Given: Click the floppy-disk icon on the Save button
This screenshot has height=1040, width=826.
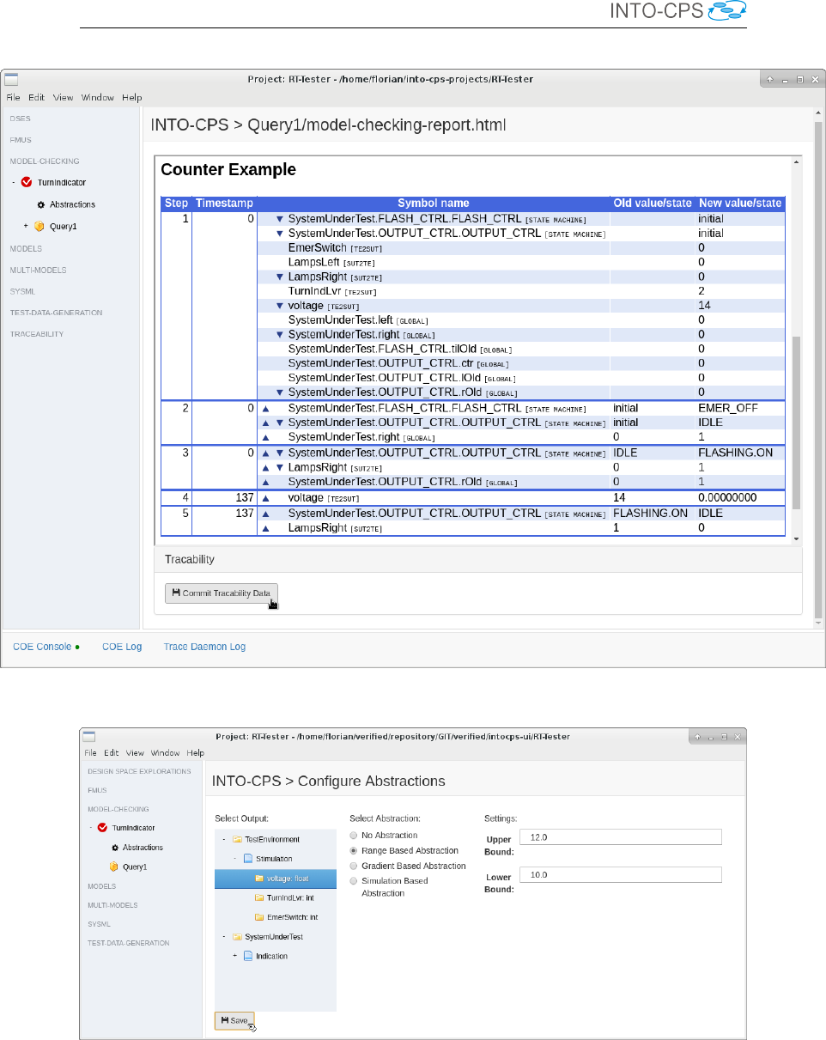Looking at the screenshot, I should [225, 1020].
